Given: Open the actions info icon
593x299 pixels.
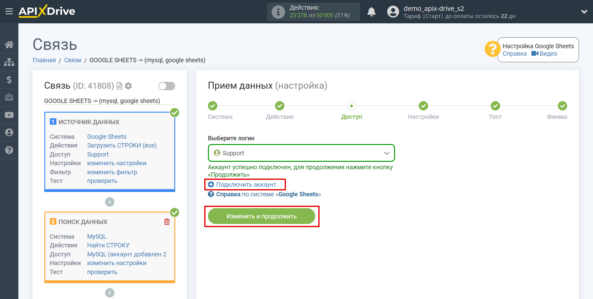Looking at the screenshot, I should click(278, 12).
